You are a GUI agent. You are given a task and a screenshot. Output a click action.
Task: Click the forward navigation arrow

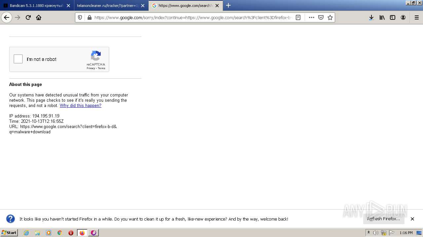18,17
